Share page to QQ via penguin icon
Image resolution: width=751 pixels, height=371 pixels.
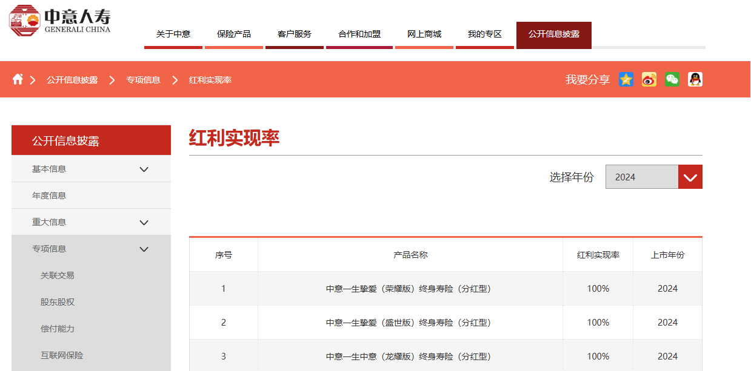click(695, 79)
